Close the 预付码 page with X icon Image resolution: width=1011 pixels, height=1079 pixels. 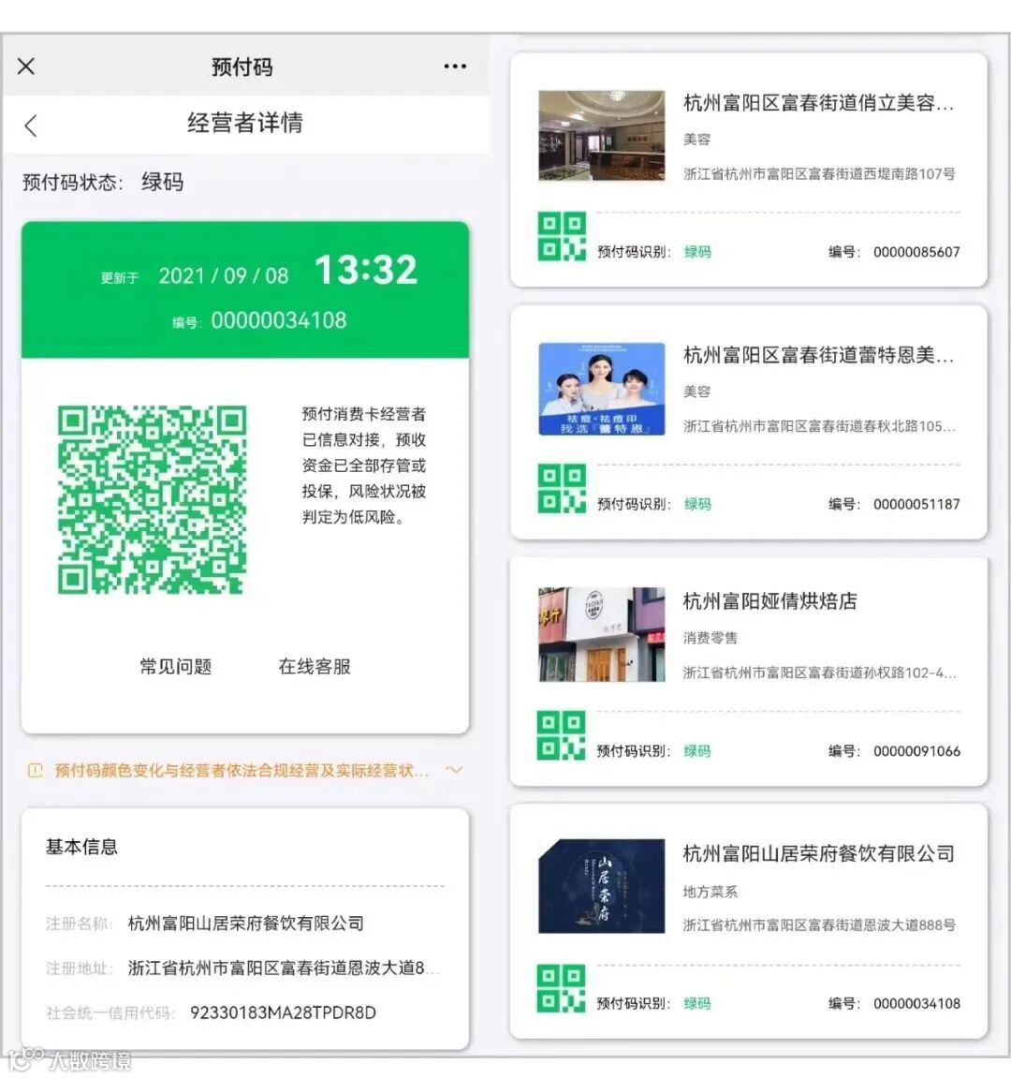click(26, 67)
